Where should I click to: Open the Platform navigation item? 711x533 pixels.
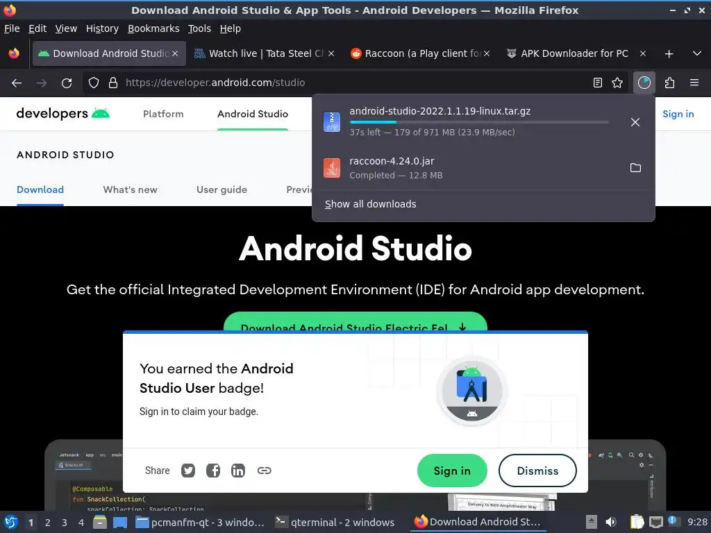163,114
